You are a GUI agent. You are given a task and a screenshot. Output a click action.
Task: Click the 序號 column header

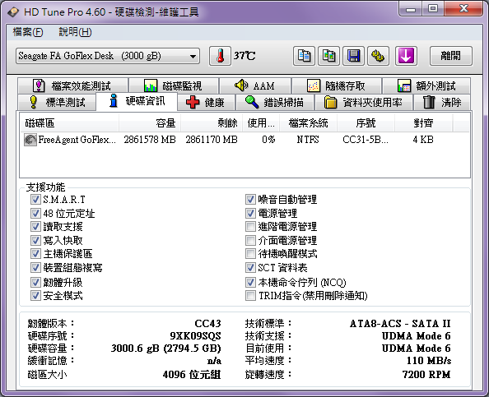pyautogui.click(x=366, y=123)
